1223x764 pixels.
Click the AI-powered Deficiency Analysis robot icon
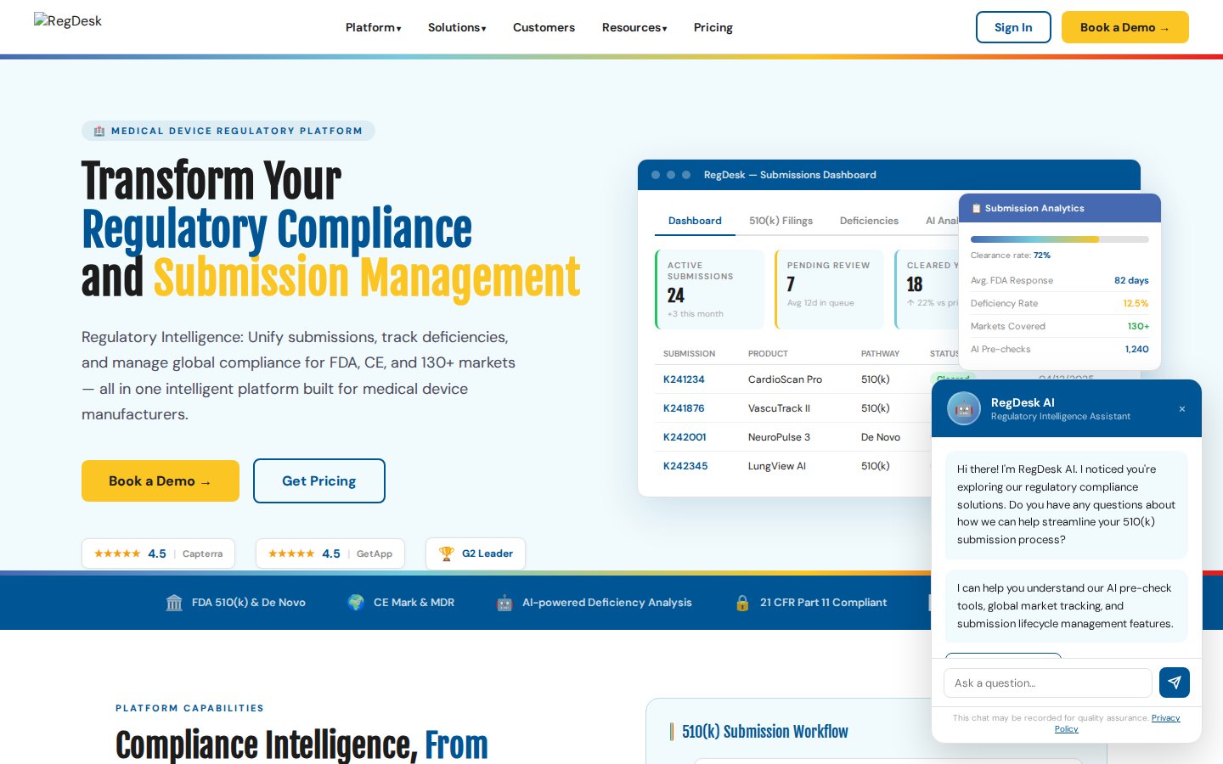[x=504, y=603]
